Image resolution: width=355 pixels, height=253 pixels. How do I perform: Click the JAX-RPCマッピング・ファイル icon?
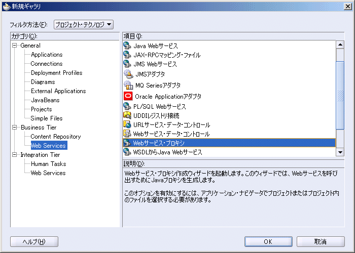click(127, 55)
